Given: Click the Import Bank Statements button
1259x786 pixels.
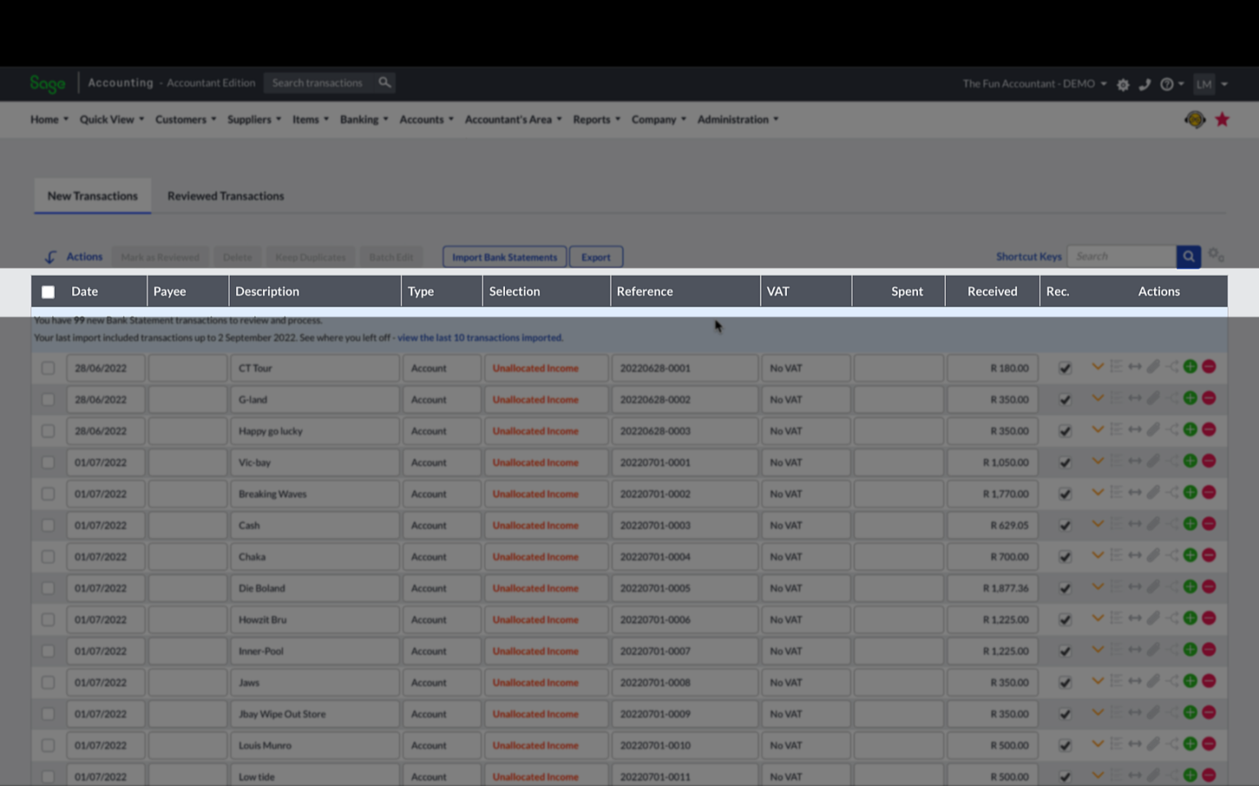Looking at the screenshot, I should coord(503,256).
